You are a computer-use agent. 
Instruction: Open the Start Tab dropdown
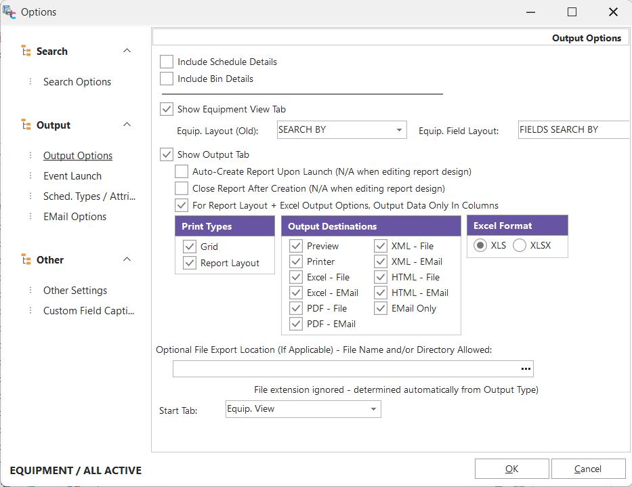pos(373,409)
